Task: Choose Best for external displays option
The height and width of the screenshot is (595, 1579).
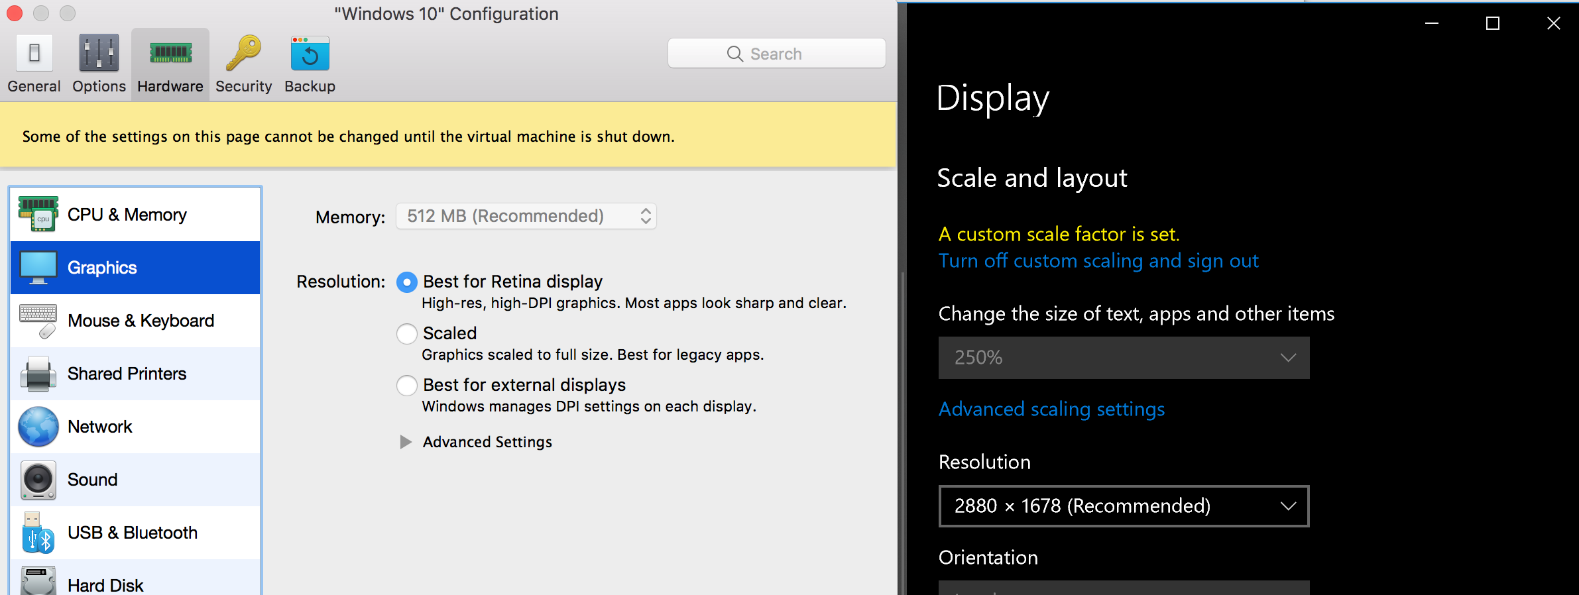Action: (407, 386)
